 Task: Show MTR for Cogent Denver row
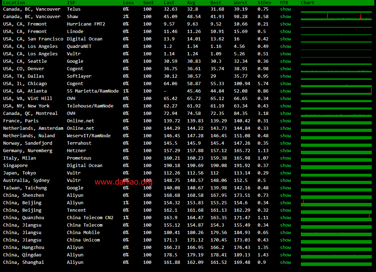tap(285, 68)
